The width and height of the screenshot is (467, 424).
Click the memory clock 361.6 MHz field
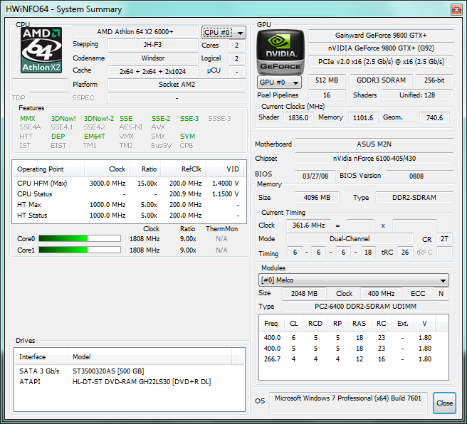[x=308, y=226]
